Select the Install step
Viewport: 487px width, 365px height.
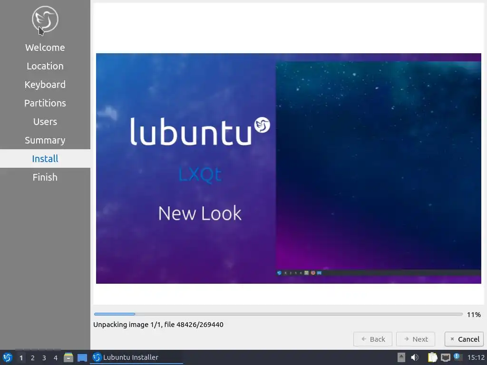click(45, 159)
